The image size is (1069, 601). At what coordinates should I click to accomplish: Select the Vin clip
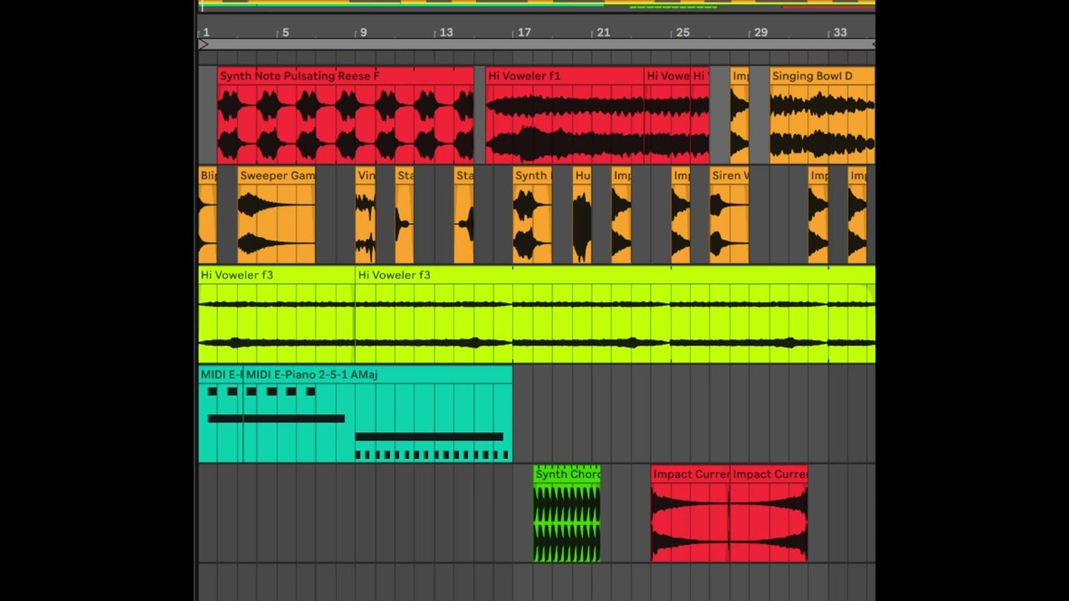[x=365, y=215]
